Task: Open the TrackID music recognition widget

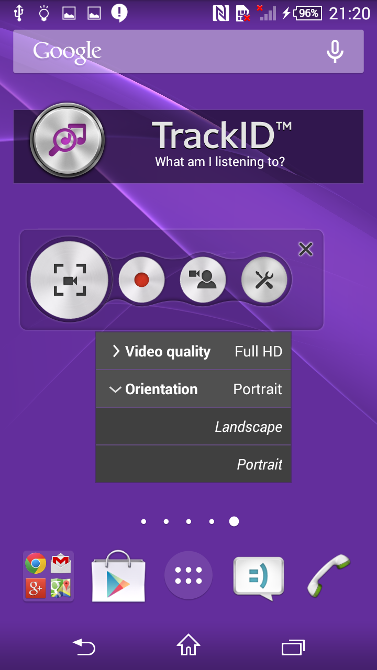Action: pyautogui.click(x=188, y=147)
